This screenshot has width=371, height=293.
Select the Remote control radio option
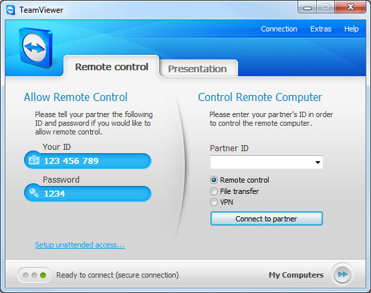tap(214, 180)
